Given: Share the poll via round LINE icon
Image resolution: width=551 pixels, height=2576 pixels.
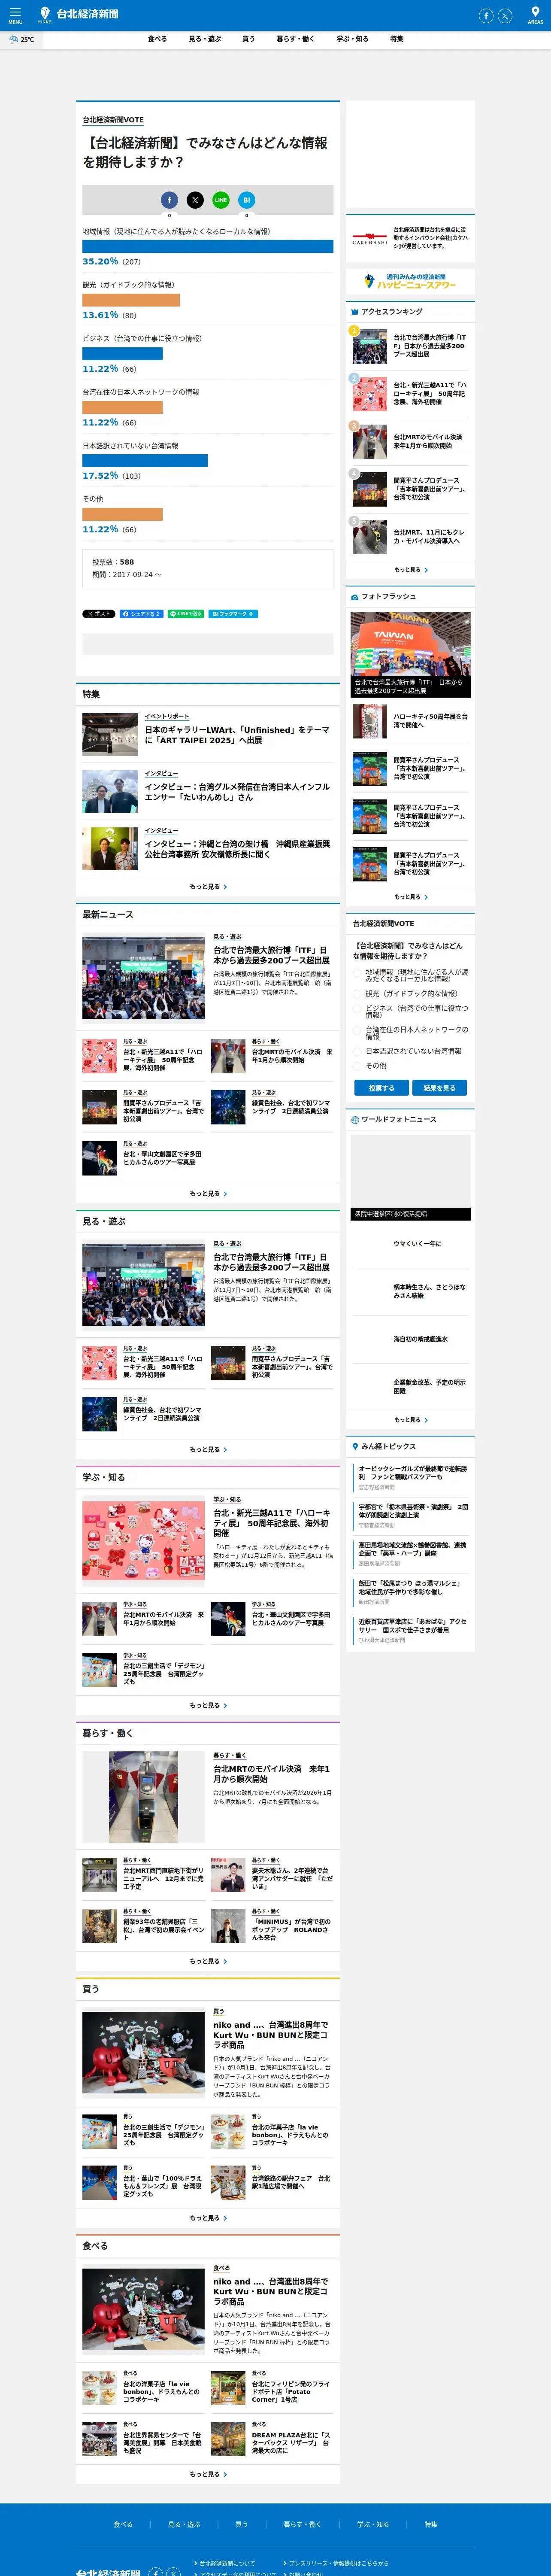Looking at the screenshot, I should click(221, 200).
